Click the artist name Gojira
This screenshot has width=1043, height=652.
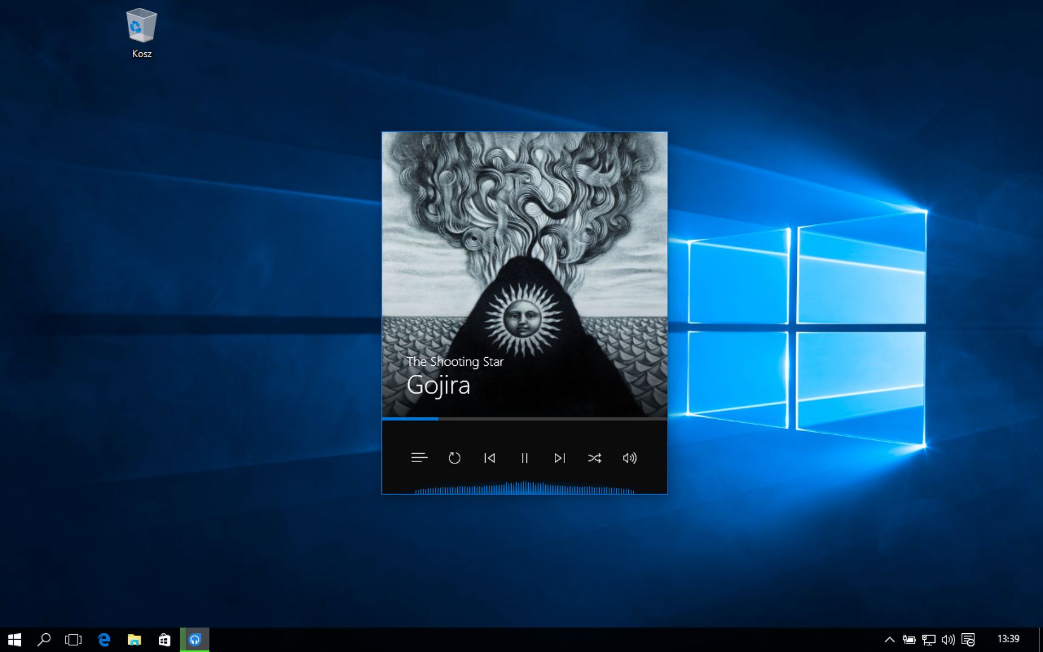(438, 385)
